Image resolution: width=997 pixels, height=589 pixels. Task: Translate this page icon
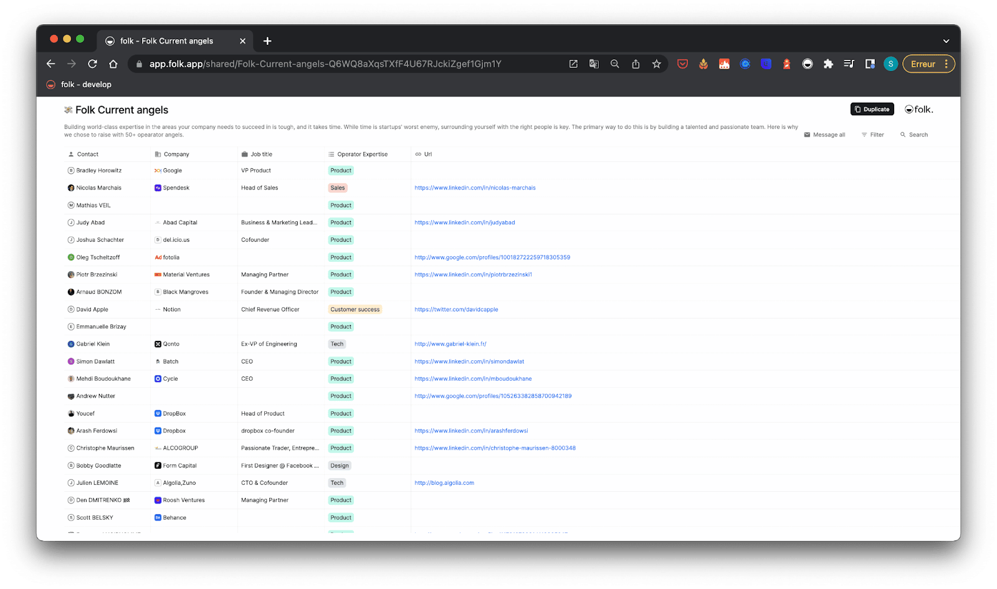pos(594,64)
